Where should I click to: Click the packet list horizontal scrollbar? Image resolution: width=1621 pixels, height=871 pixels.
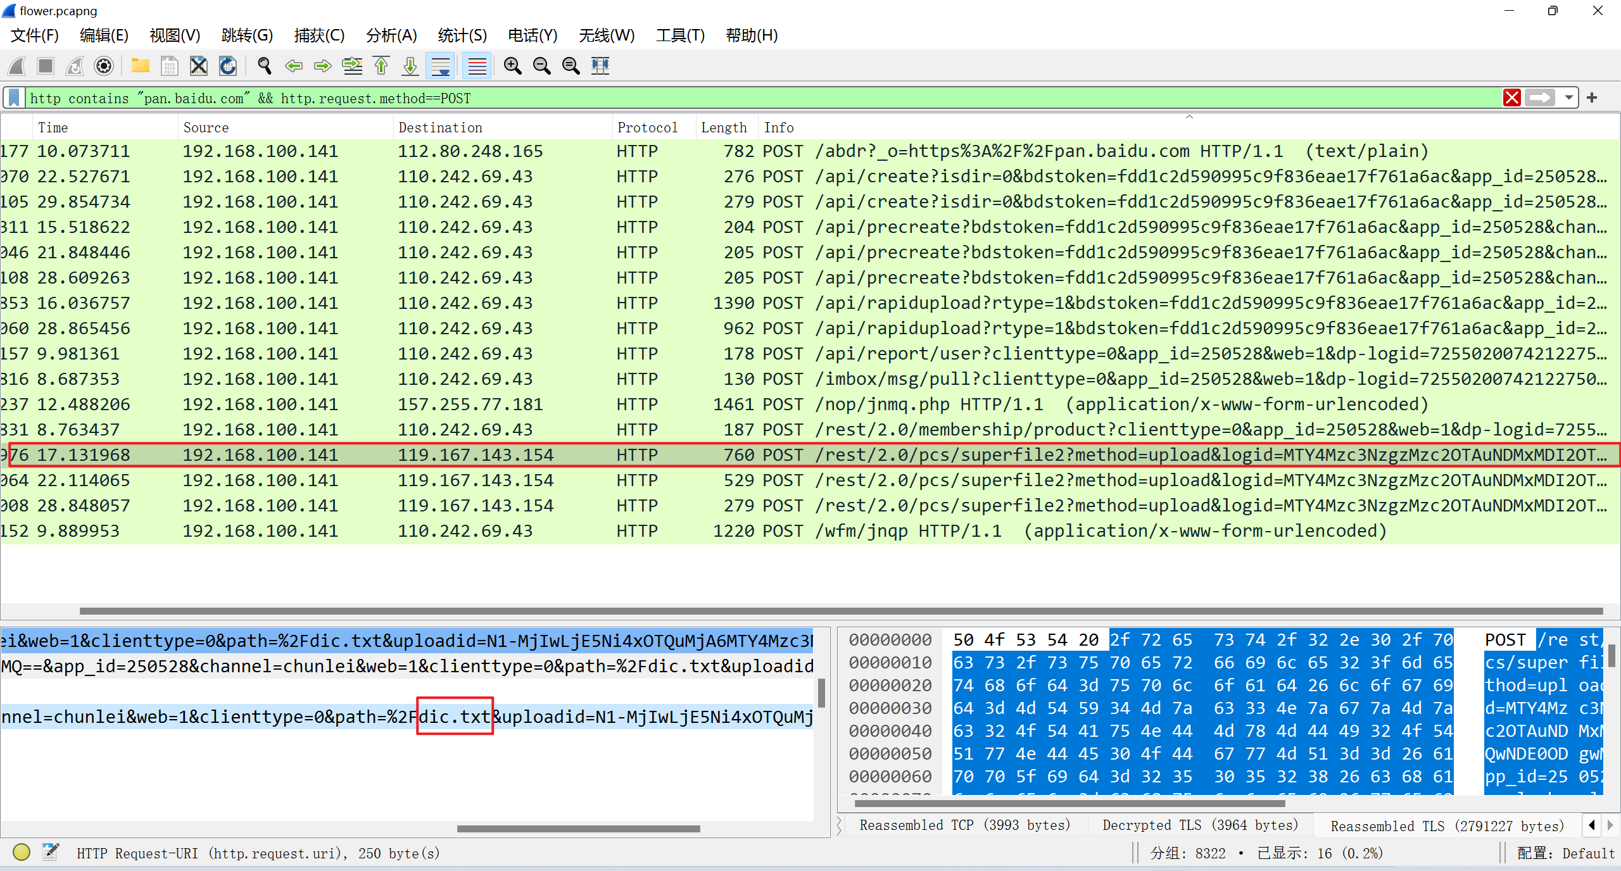pos(841,611)
